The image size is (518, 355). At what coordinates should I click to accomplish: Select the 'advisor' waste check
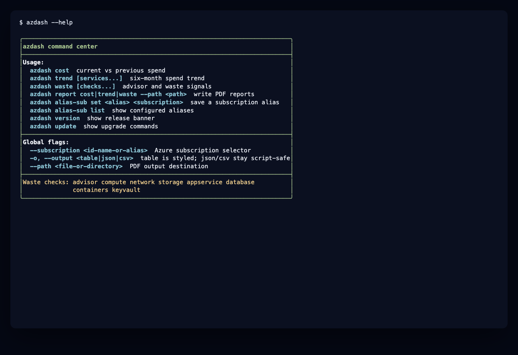85,182
